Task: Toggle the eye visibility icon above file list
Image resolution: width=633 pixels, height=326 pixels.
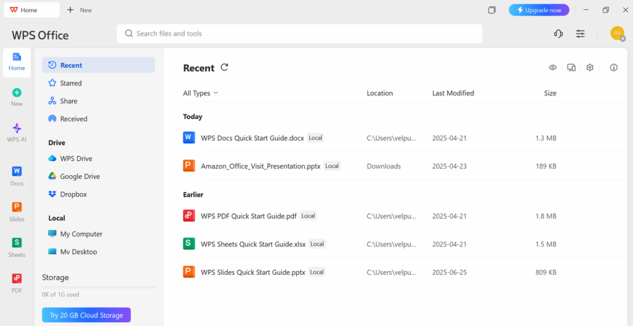Action: [553, 67]
